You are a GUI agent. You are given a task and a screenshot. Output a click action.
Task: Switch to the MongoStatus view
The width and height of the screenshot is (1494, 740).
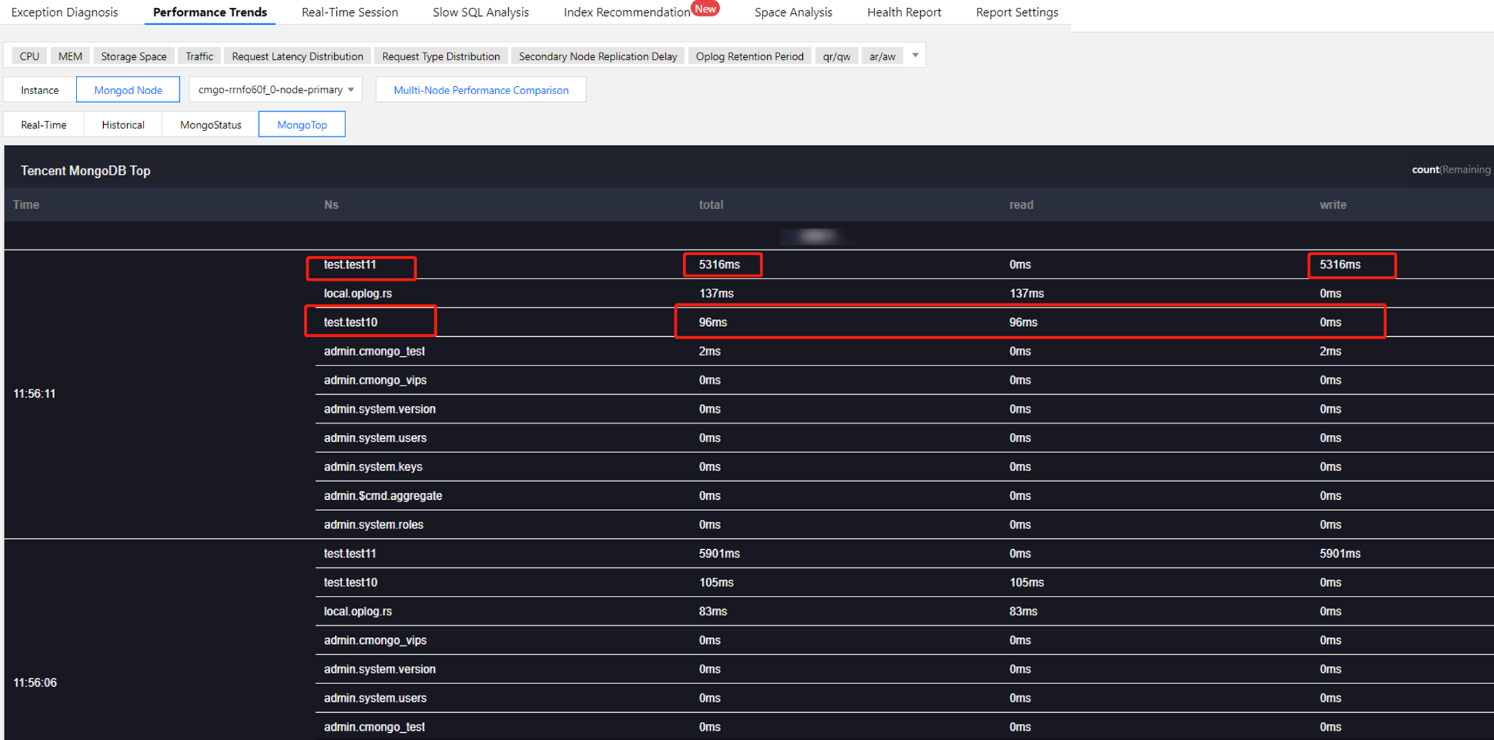[x=210, y=125]
